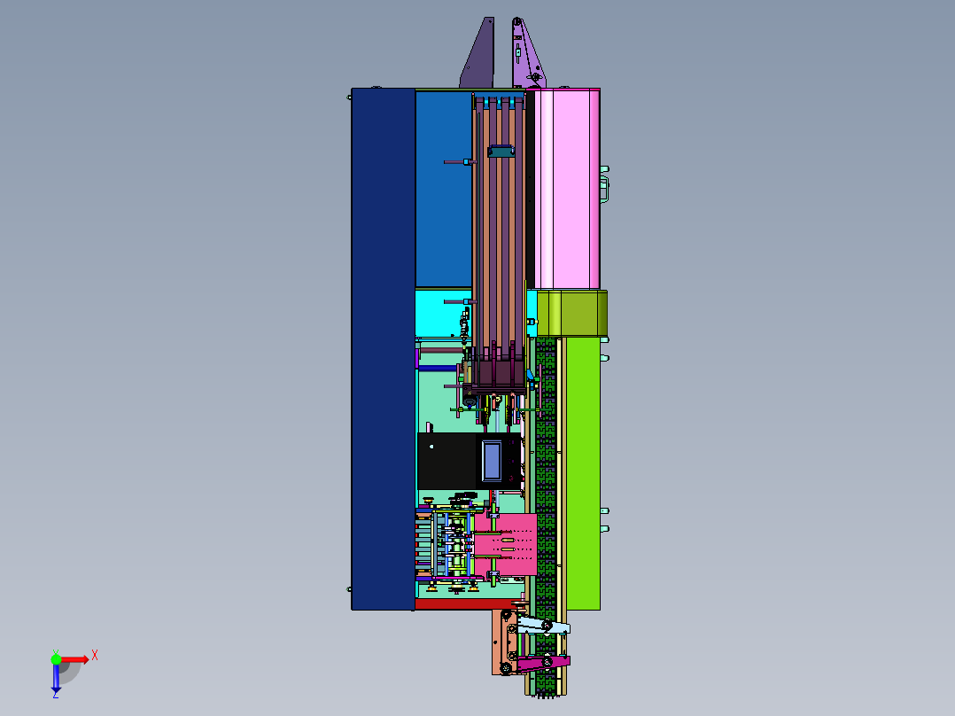Select the dark navy blue side panel

[x=383, y=348]
